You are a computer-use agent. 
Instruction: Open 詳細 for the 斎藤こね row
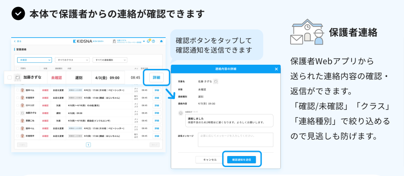pyautogui.click(x=157, y=121)
